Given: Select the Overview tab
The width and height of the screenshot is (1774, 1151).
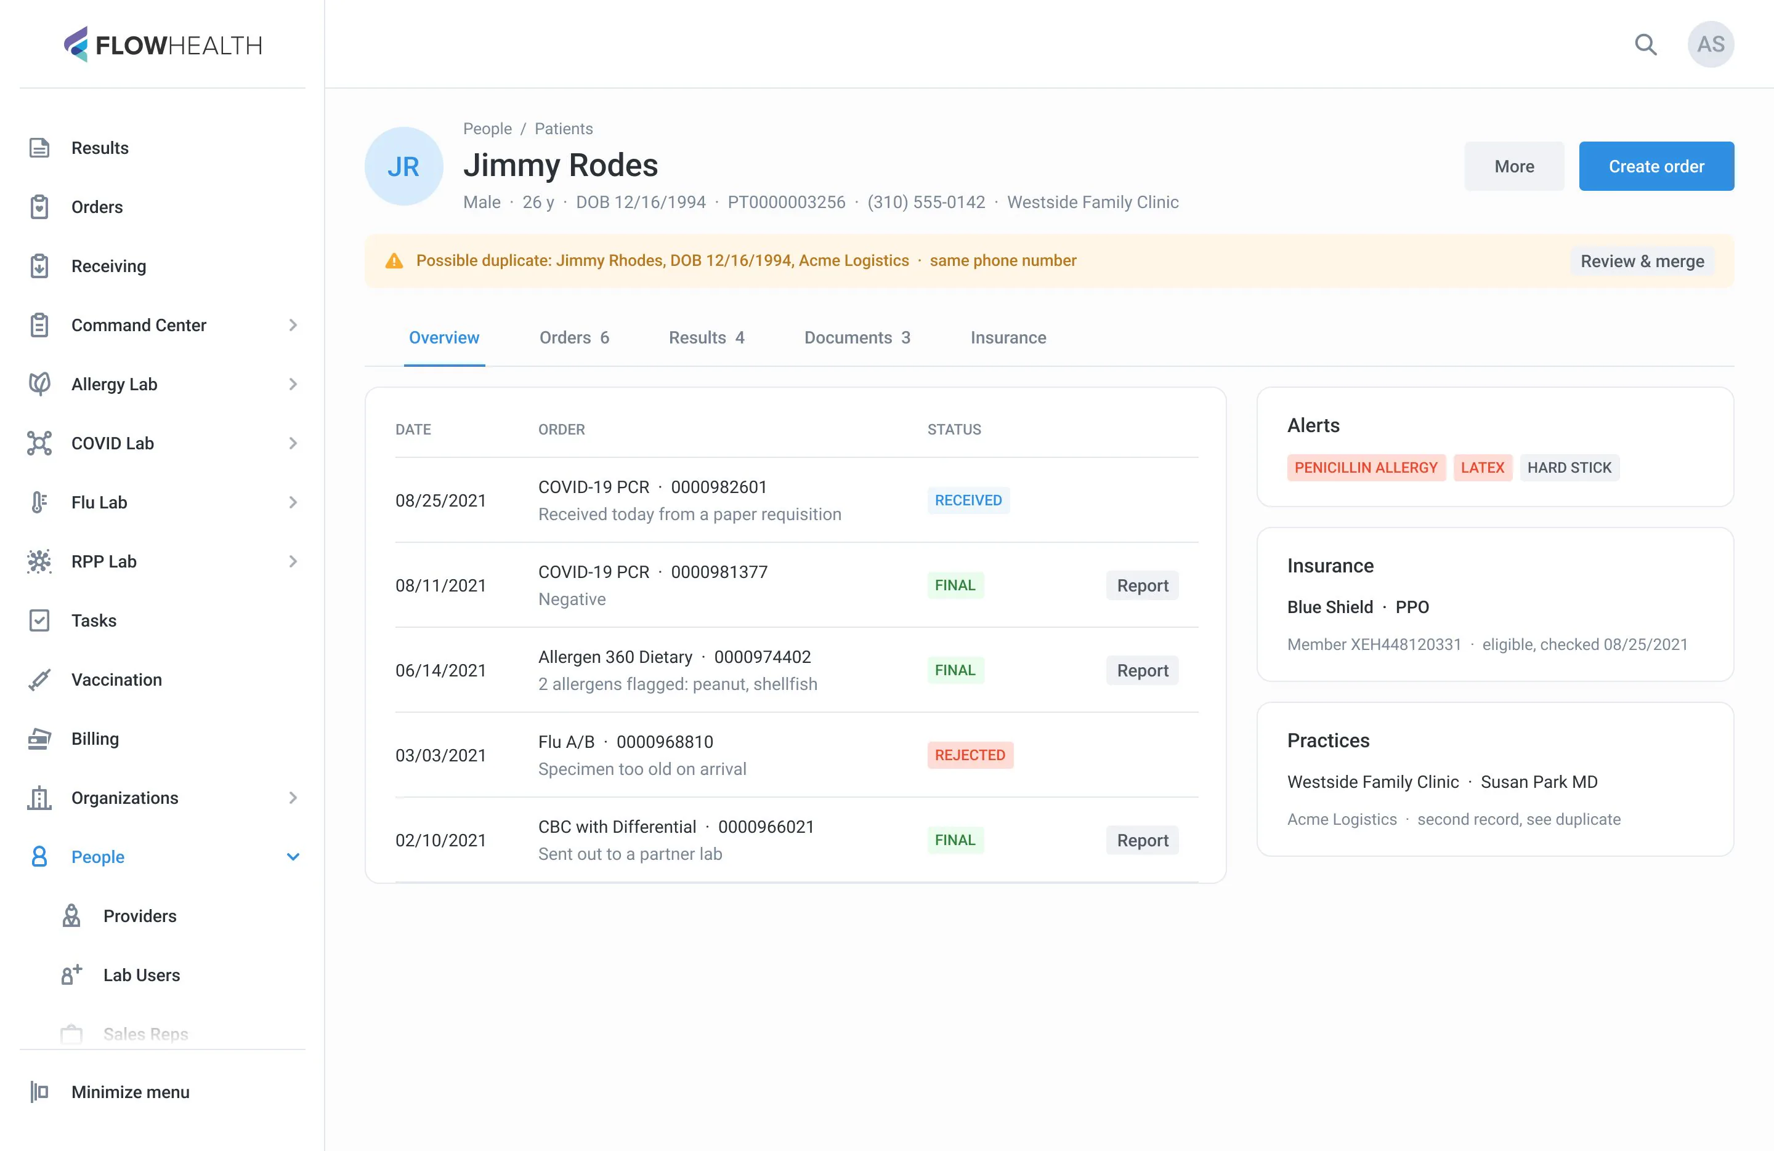Looking at the screenshot, I should [x=444, y=337].
